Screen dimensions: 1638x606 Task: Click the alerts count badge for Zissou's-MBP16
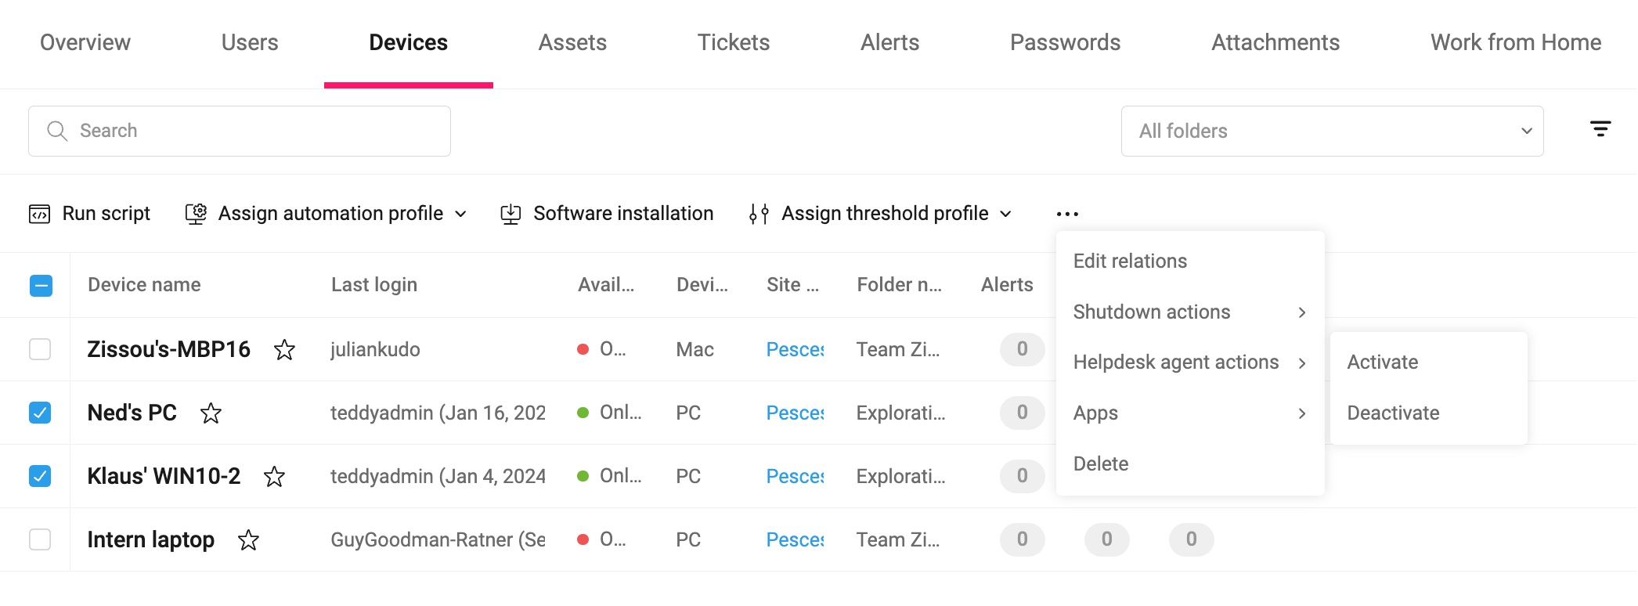pyautogui.click(x=1022, y=349)
